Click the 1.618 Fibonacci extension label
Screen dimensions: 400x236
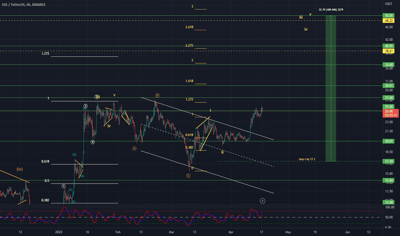(x=189, y=81)
